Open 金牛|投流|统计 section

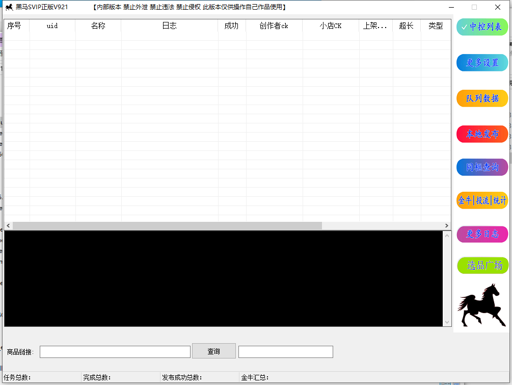point(482,200)
